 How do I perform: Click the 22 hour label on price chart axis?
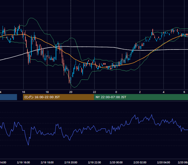click(95, 92)
